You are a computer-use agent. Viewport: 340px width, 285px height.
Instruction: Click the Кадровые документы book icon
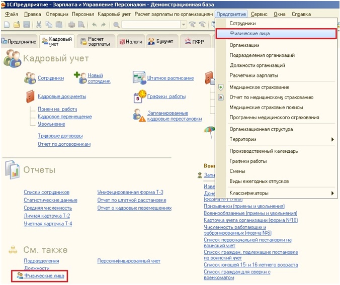pos(30,97)
